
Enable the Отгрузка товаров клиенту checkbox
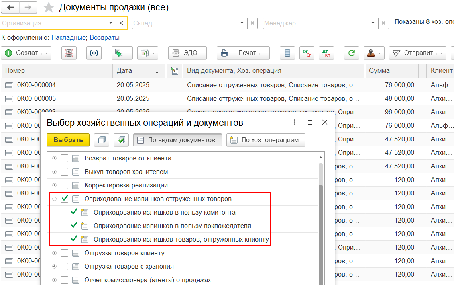pos(65,253)
